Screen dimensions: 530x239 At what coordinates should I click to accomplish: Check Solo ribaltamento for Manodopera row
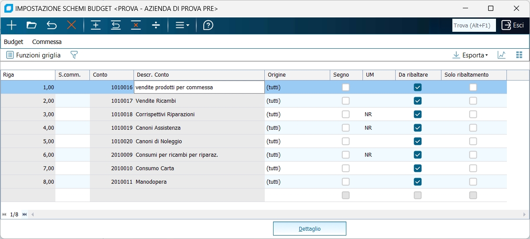pos(473,182)
